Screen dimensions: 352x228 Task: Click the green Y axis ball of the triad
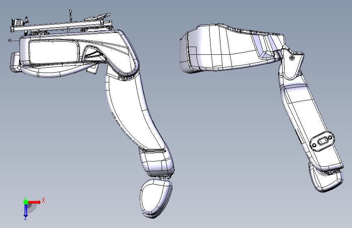[26, 202]
